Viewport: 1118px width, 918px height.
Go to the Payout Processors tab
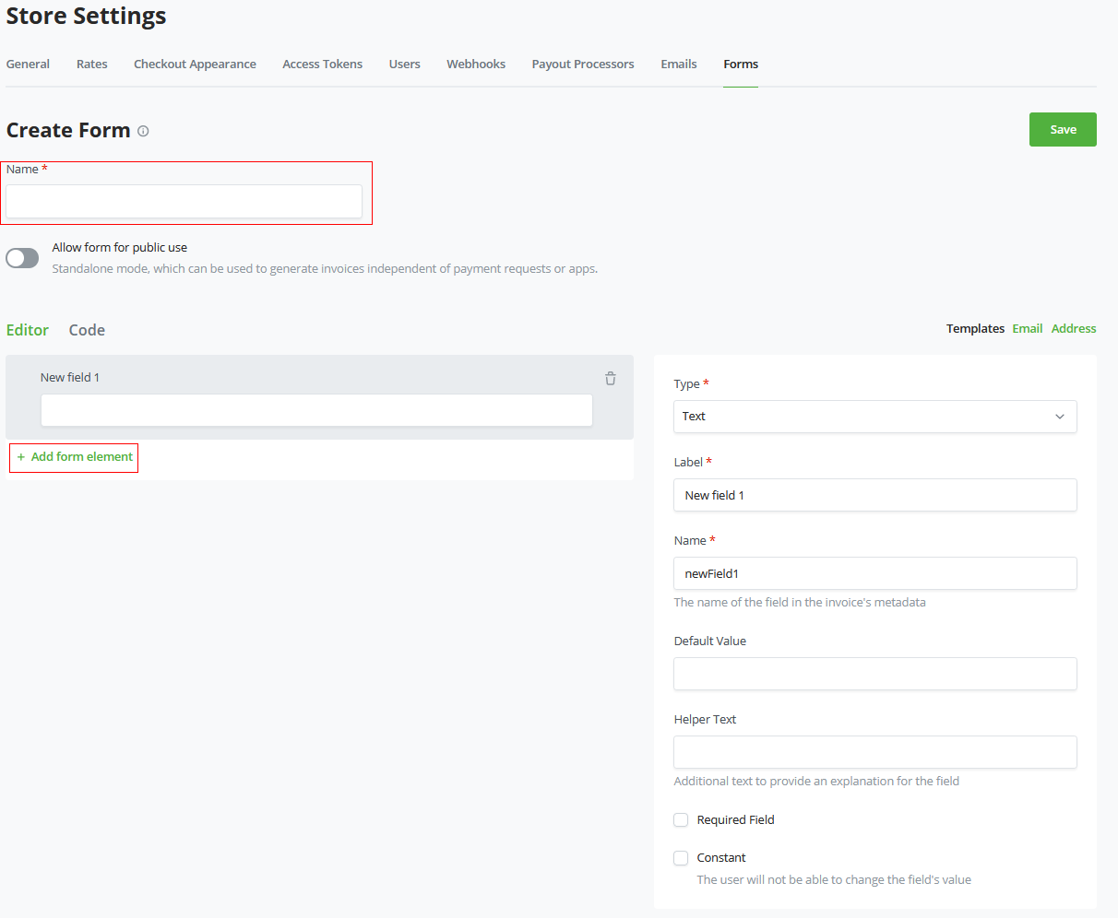[582, 64]
